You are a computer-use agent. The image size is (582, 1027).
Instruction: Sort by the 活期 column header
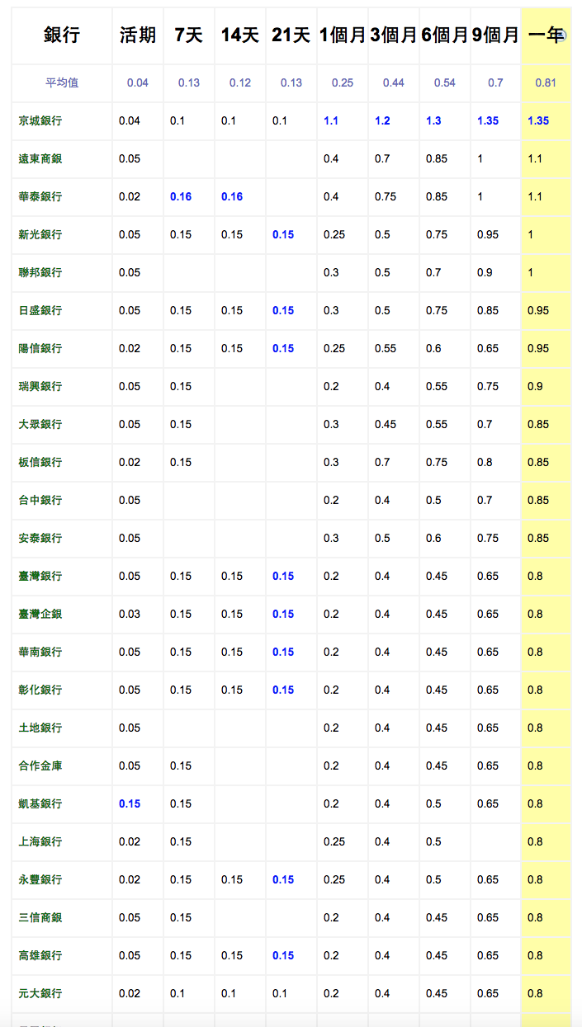point(138,35)
